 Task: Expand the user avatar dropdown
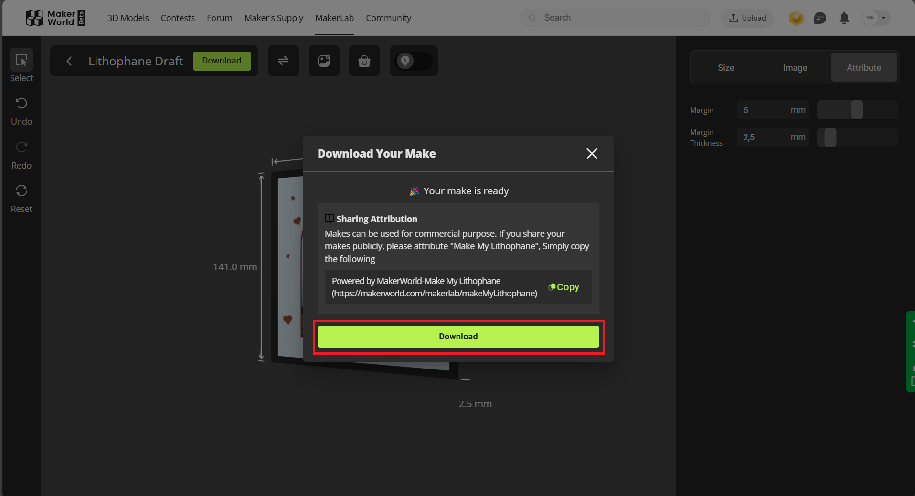(x=876, y=18)
